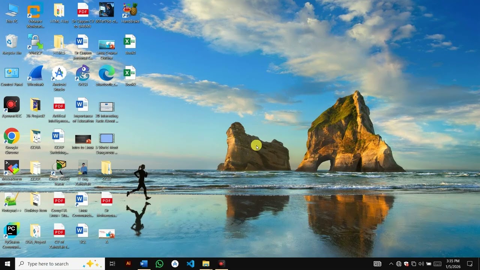Select the Cisco Packet Tracer shortcut
The width and height of the screenshot is (480, 270).
click(x=59, y=173)
